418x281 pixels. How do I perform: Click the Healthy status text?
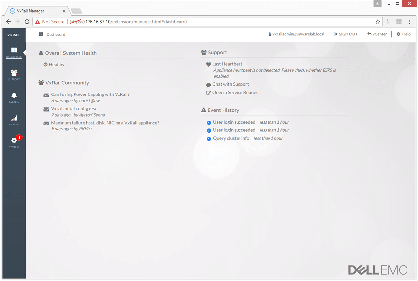[x=57, y=65]
